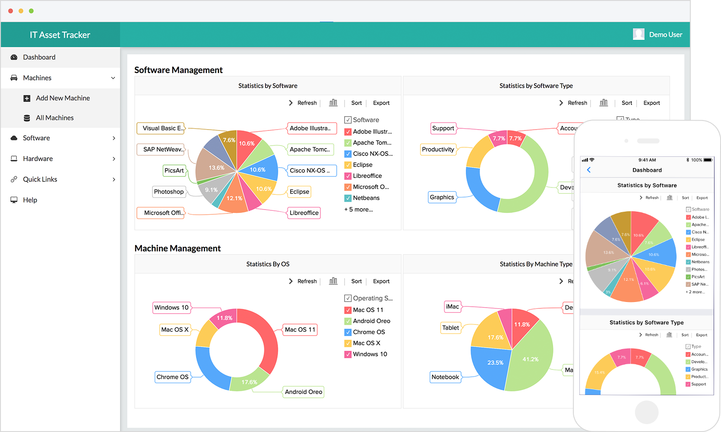
Task: Click the Dashboard gauge icon in sidebar
Action: [14, 57]
